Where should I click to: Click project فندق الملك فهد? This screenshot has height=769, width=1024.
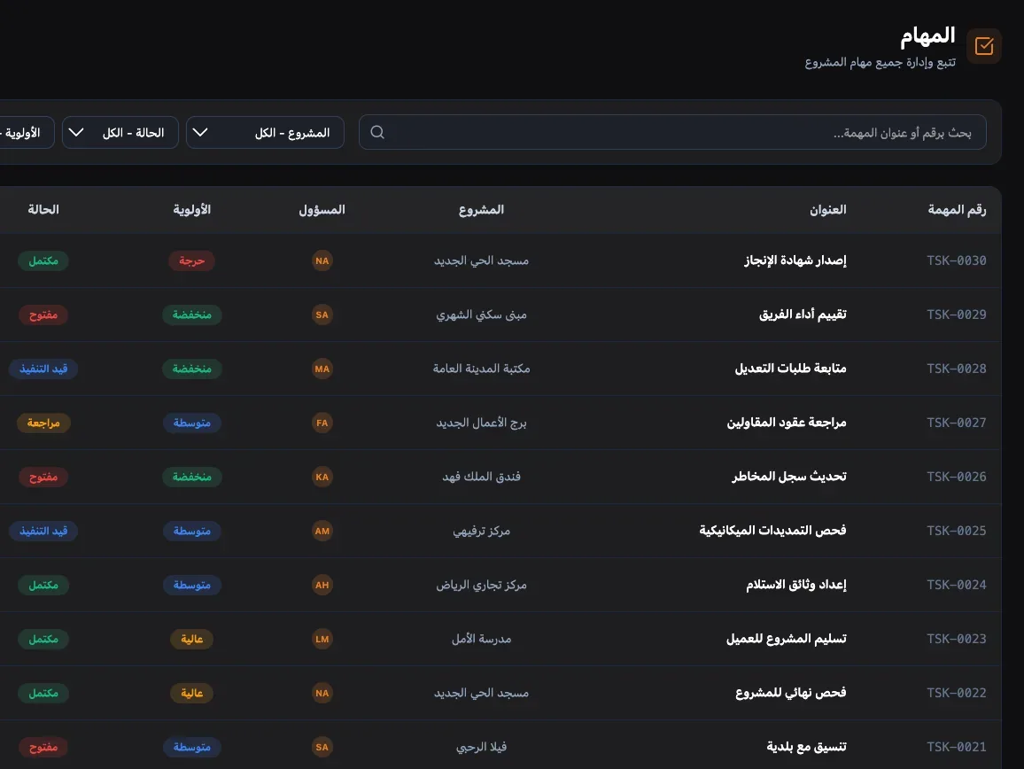[x=481, y=477]
